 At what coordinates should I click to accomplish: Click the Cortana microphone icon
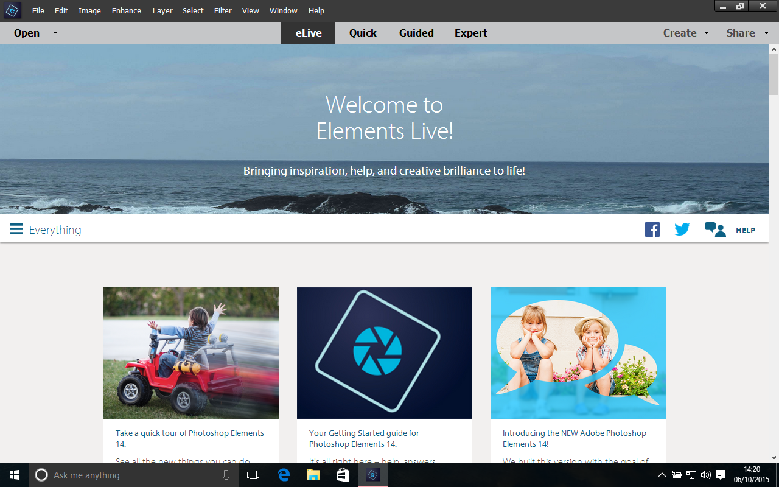226,475
